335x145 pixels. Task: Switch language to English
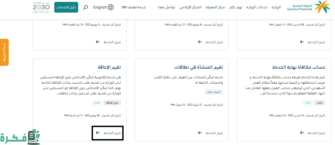pyautogui.click(x=100, y=7)
